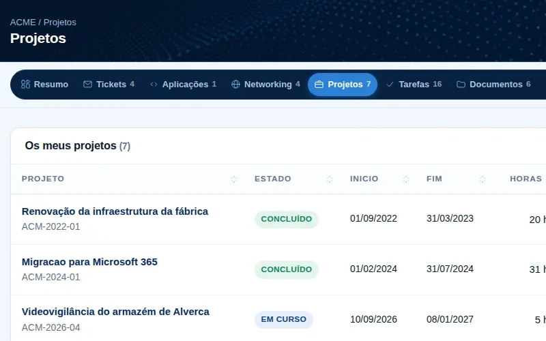The width and height of the screenshot is (546, 341).
Task: Click end date 31/03/2023
Action: point(450,218)
